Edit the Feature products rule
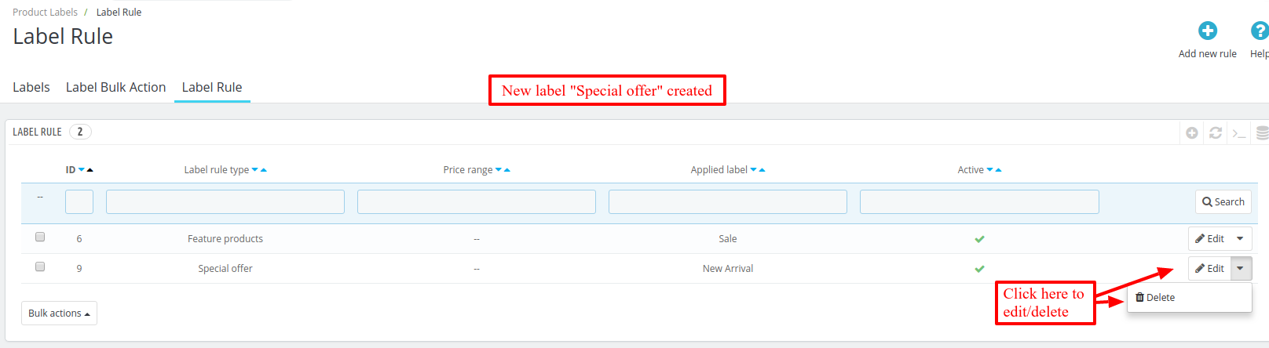1269x348 pixels. point(1209,238)
